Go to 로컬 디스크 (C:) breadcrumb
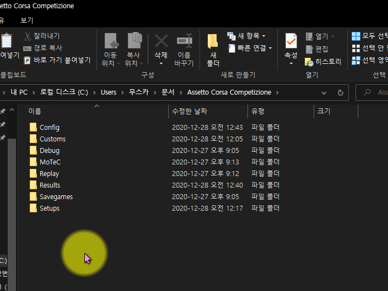The image size is (388, 291). tap(64, 92)
